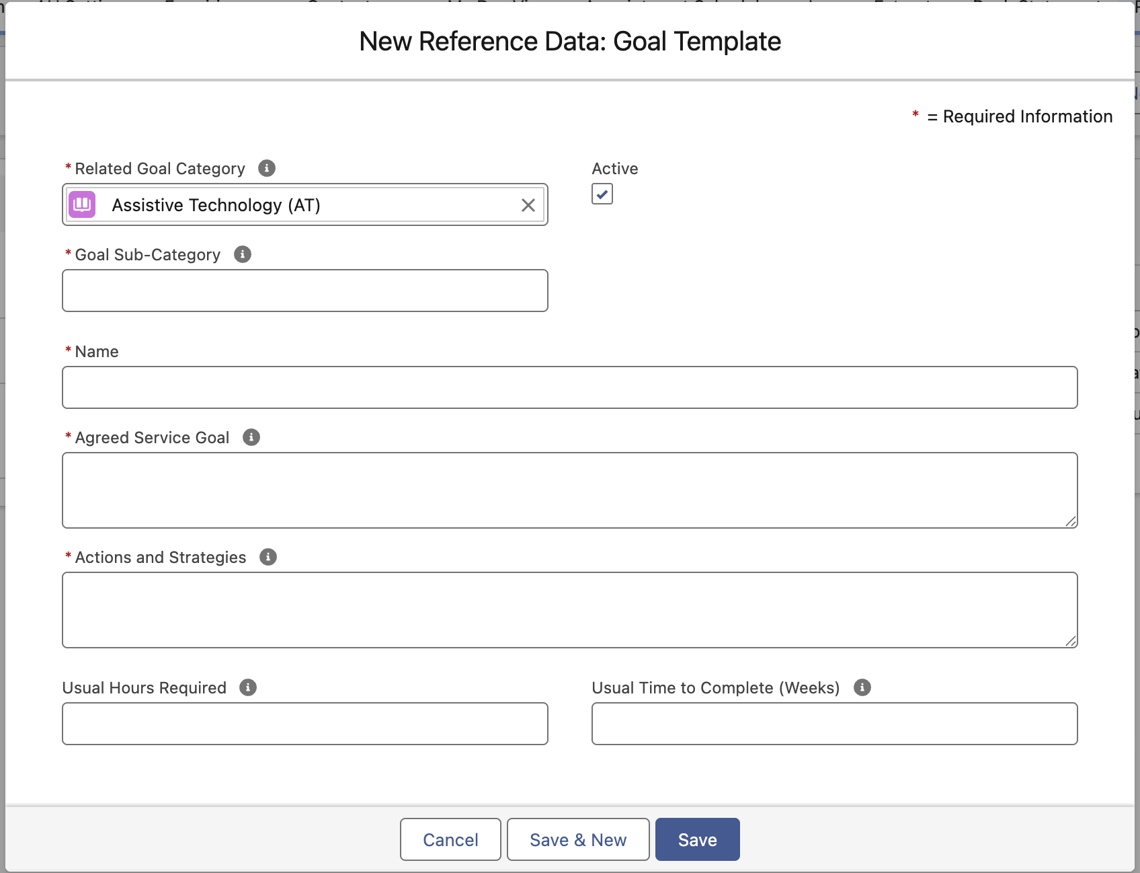This screenshot has height=873, width=1140.
Task: Click info icon beside Usual Hours Required
Action: [248, 687]
